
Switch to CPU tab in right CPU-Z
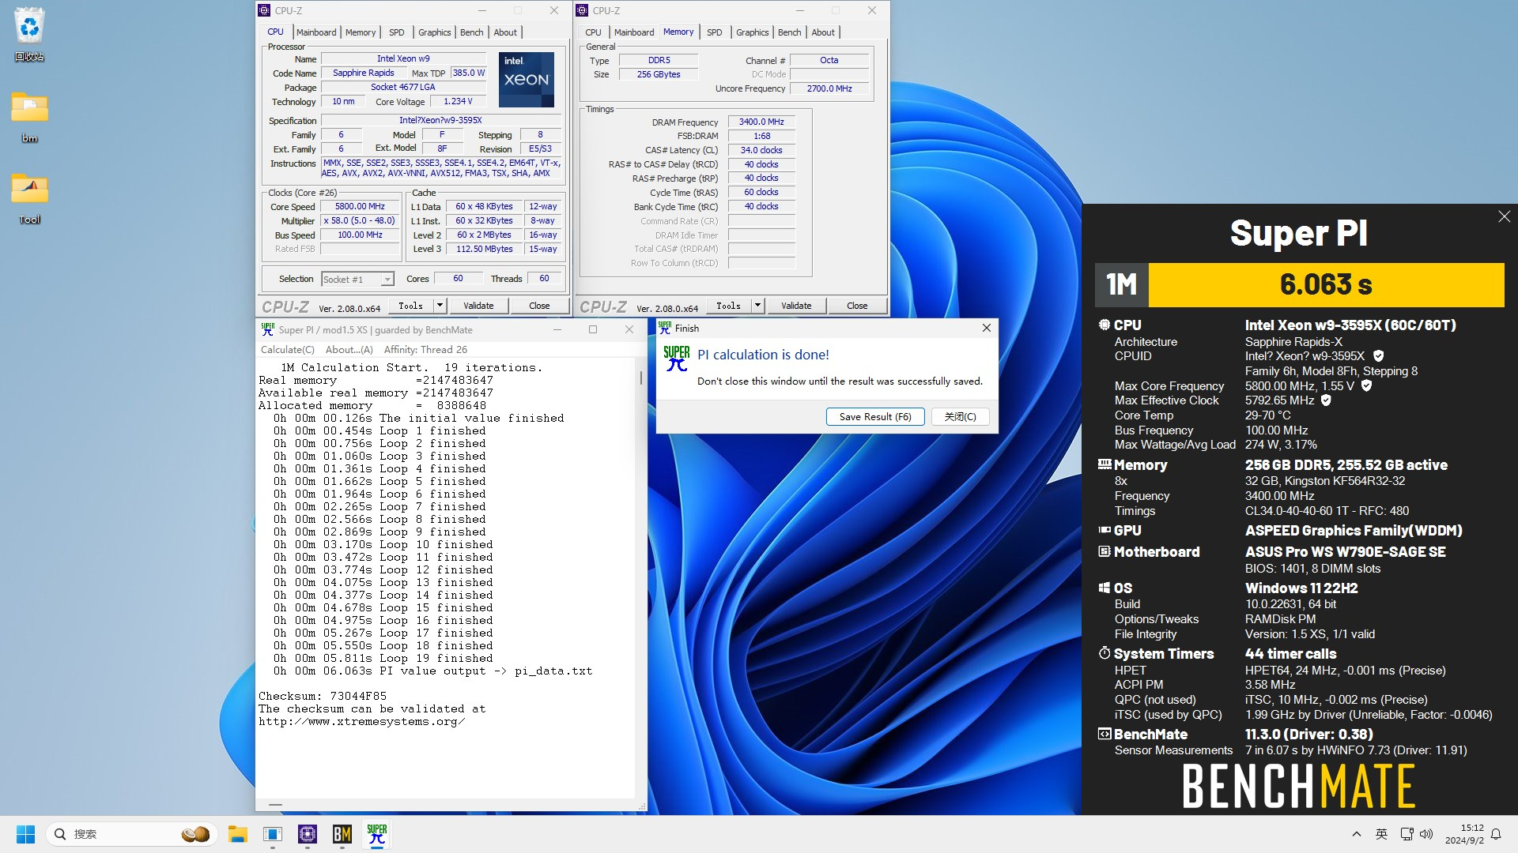click(593, 32)
